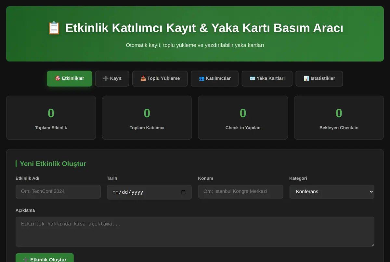Switch to the İstatistikler tab
This screenshot has width=390, height=262.
pyautogui.click(x=319, y=78)
